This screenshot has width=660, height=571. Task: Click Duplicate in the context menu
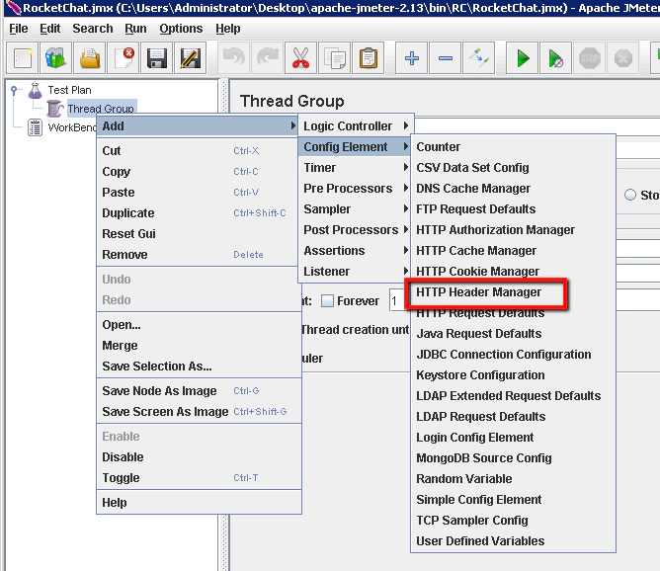tap(128, 213)
